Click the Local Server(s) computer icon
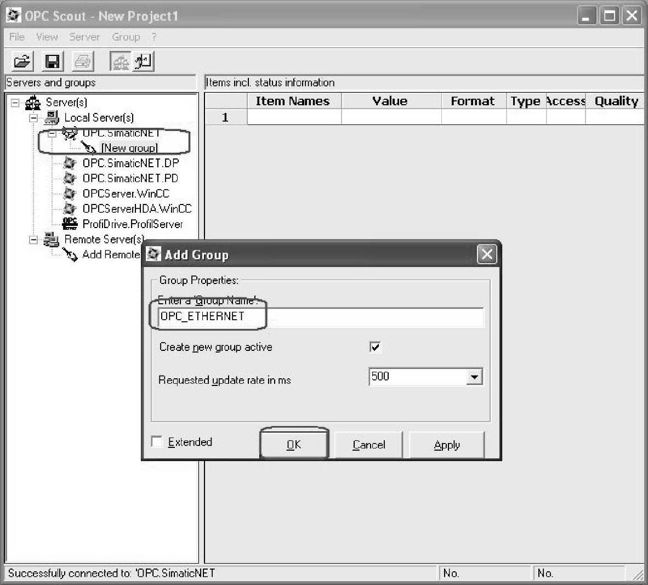The width and height of the screenshot is (648, 585). (x=52, y=118)
